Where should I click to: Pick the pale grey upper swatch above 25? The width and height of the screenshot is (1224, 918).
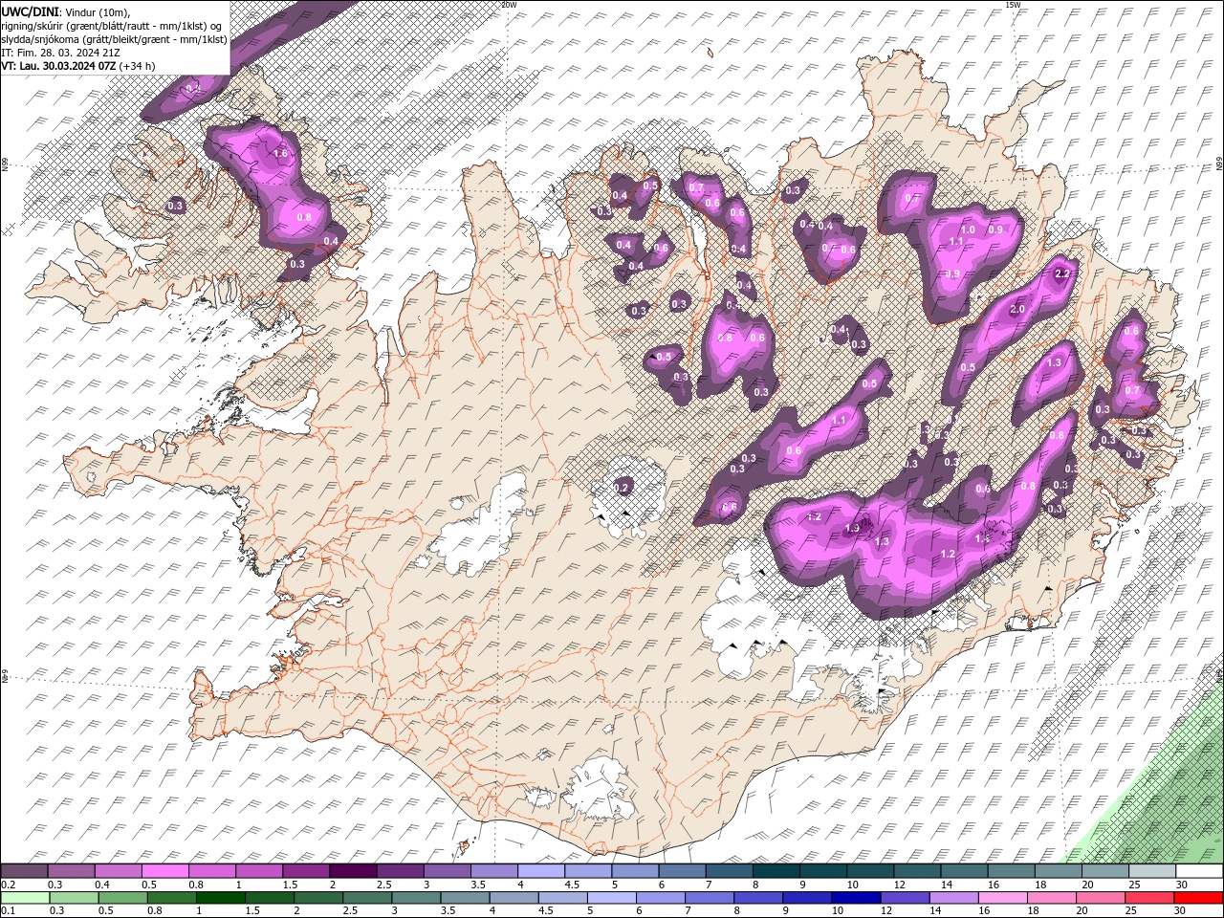tap(1151, 871)
